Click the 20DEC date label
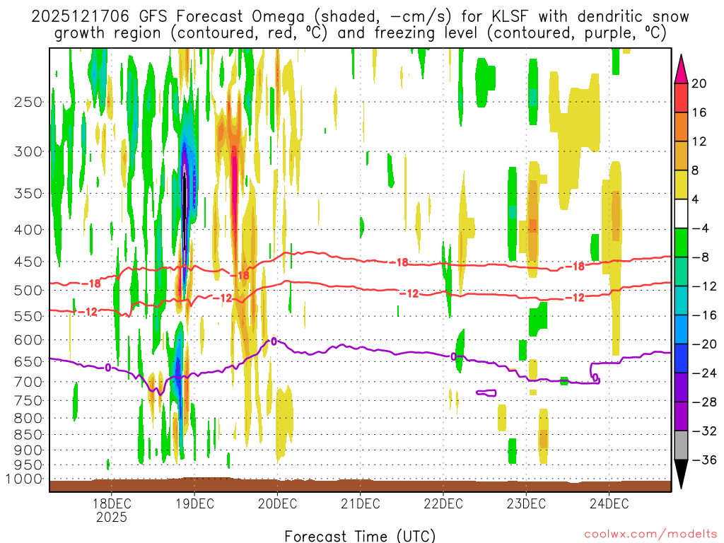This screenshot has height=543, width=724. tap(277, 503)
